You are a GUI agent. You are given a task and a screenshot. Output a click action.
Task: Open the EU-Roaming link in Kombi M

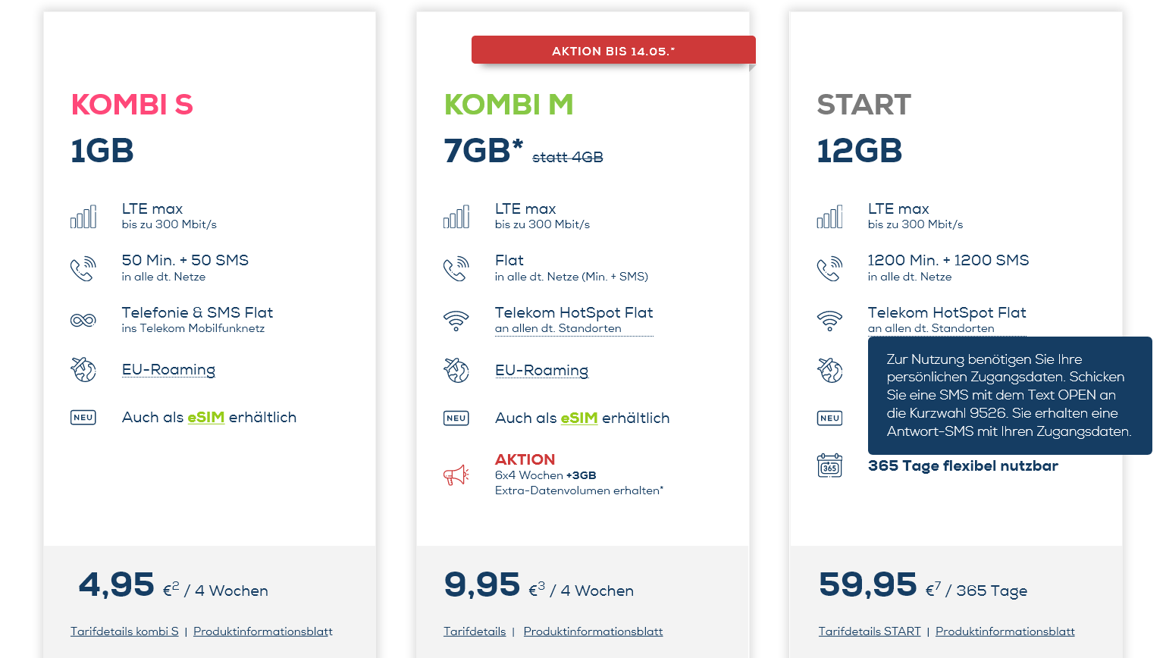point(541,371)
